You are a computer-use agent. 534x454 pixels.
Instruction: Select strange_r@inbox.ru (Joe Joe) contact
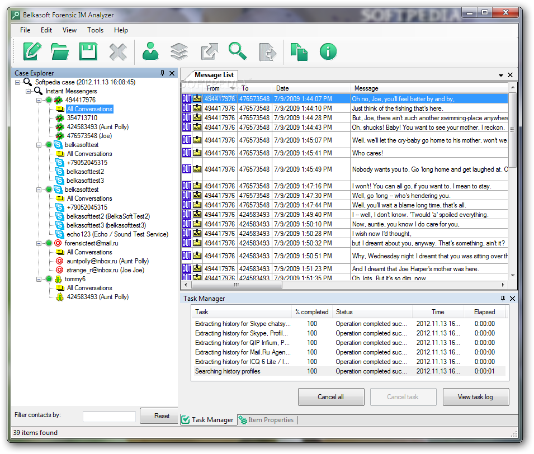pos(106,269)
